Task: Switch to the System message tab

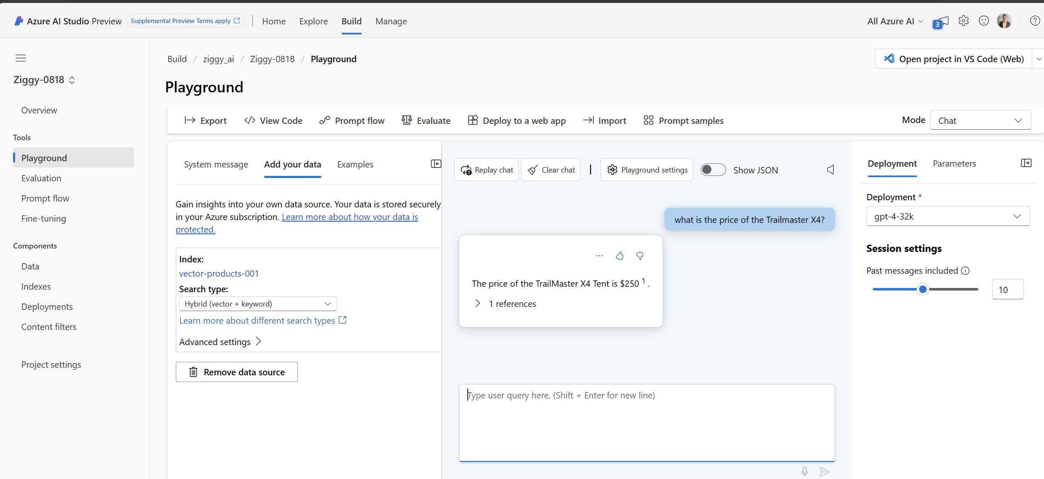Action: (x=216, y=164)
